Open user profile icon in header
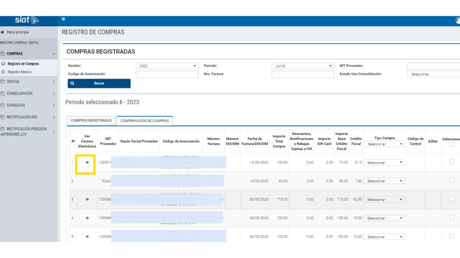The image size is (460, 258). [x=457, y=21]
